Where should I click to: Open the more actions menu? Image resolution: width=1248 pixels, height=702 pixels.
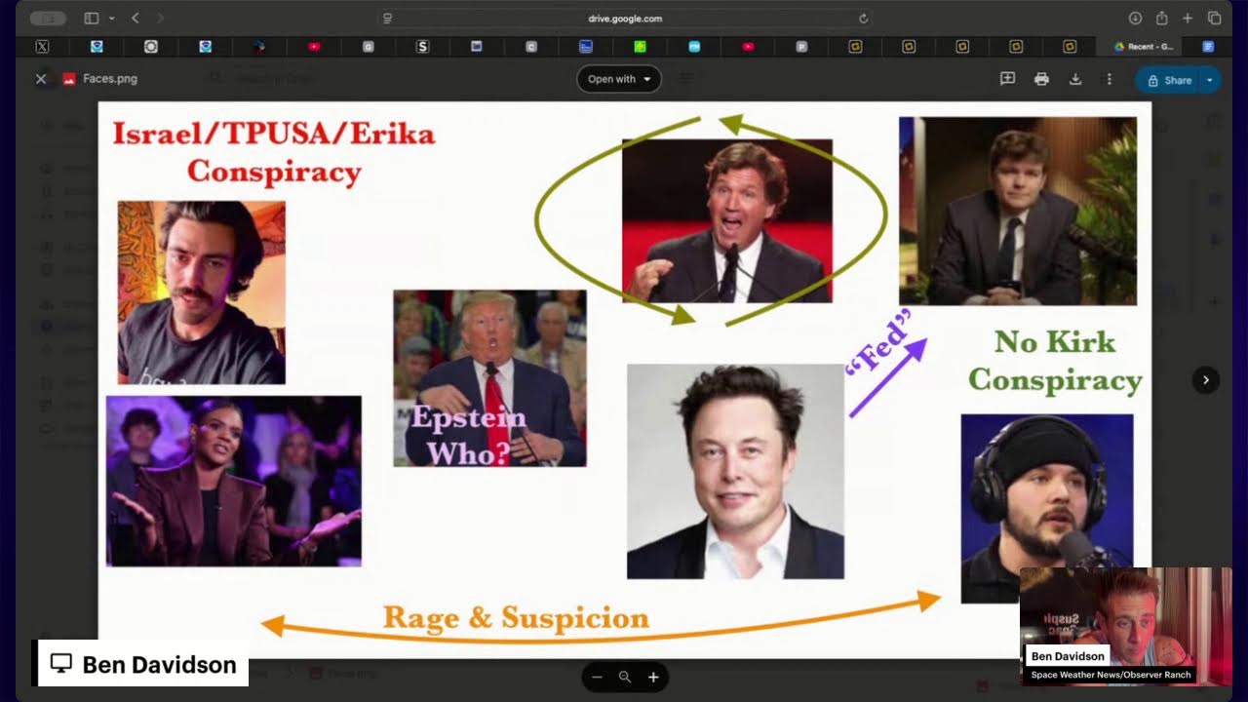[1109, 79]
